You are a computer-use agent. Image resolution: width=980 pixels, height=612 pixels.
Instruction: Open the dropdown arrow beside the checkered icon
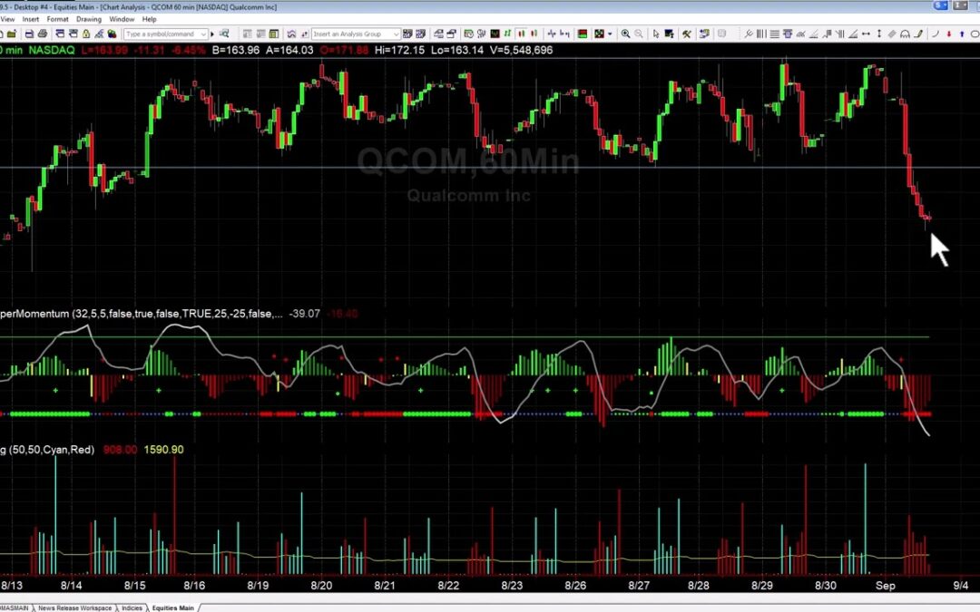click(610, 34)
